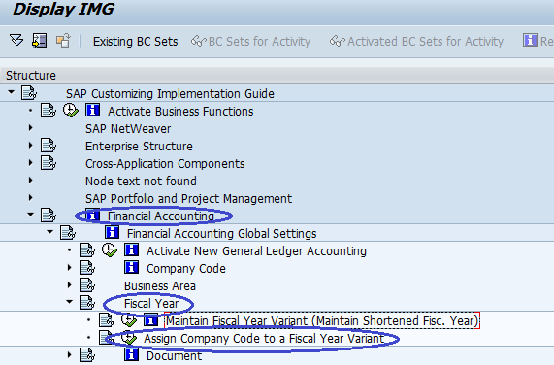Click info icon beside Document node
554x365 pixels.
point(131,354)
